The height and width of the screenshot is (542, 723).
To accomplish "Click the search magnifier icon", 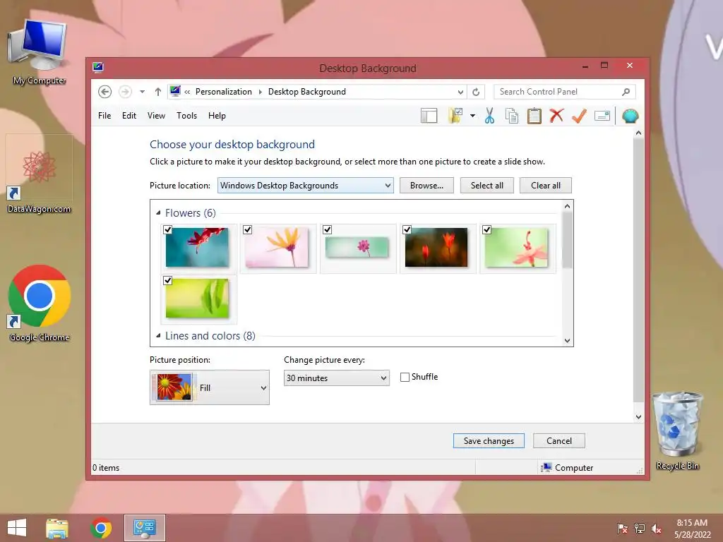I will pos(626,92).
